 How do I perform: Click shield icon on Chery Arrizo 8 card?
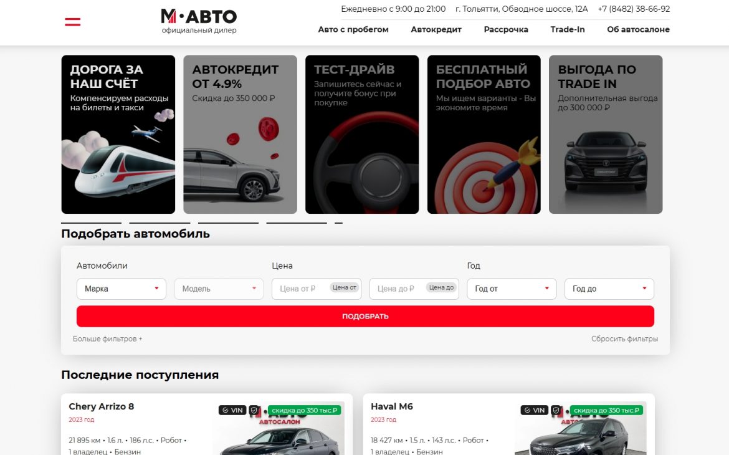click(254, 410)
